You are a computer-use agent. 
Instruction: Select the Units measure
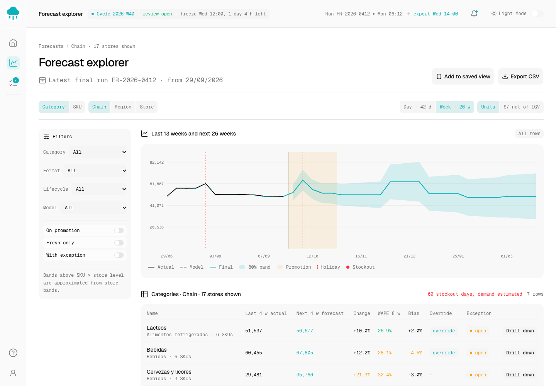[488, 107]
